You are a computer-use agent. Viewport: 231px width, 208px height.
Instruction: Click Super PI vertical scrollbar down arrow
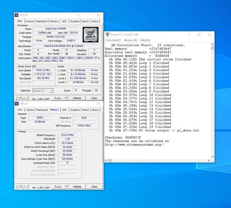click(213, 157)
